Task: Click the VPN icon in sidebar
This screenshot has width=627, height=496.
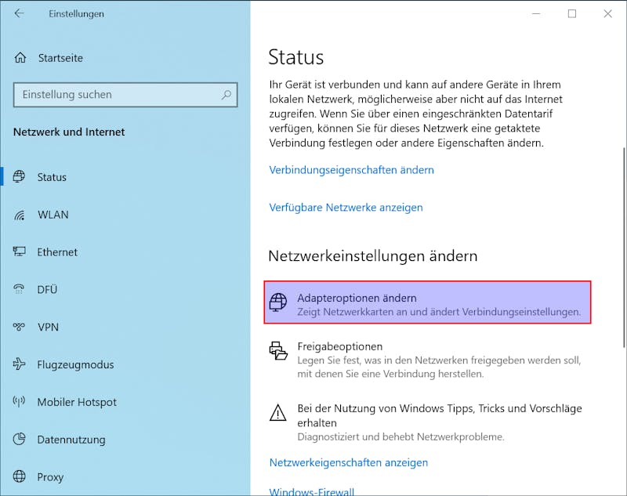Action: point(19,327)
